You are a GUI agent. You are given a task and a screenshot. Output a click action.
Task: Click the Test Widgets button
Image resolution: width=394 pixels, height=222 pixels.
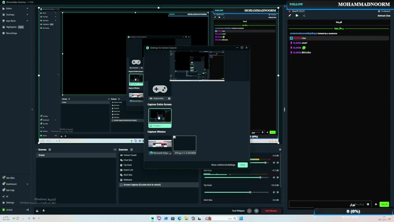pos(238,211)
